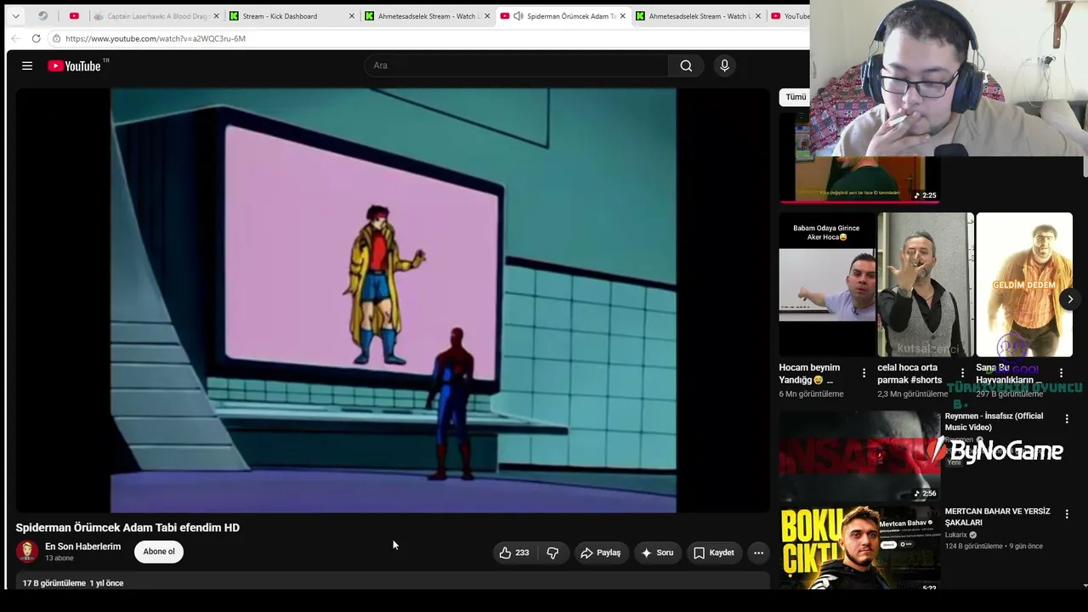Image resolution: width=1088 pixels, height=612 pixels.
Task: Save the video with 'Kaydet'
Action: (714, 552)
